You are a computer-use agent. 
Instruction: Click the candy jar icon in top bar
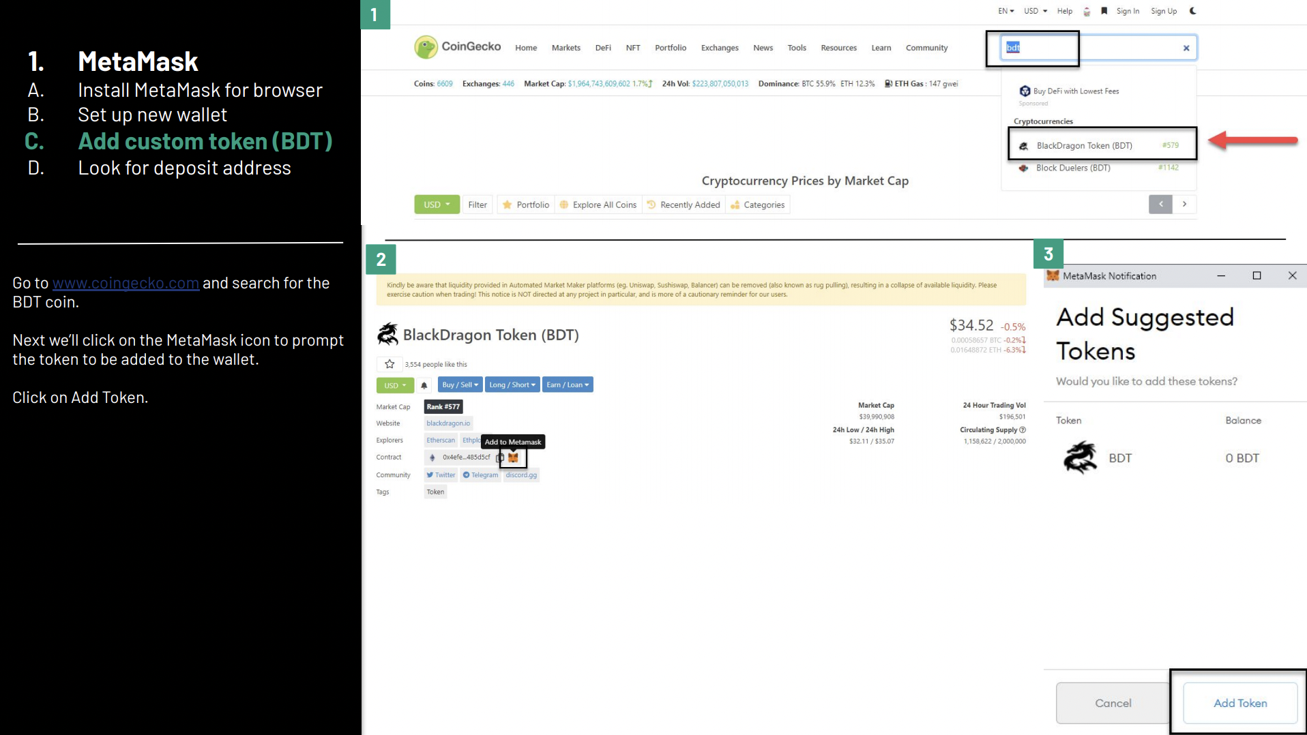tap(1087, 12)
